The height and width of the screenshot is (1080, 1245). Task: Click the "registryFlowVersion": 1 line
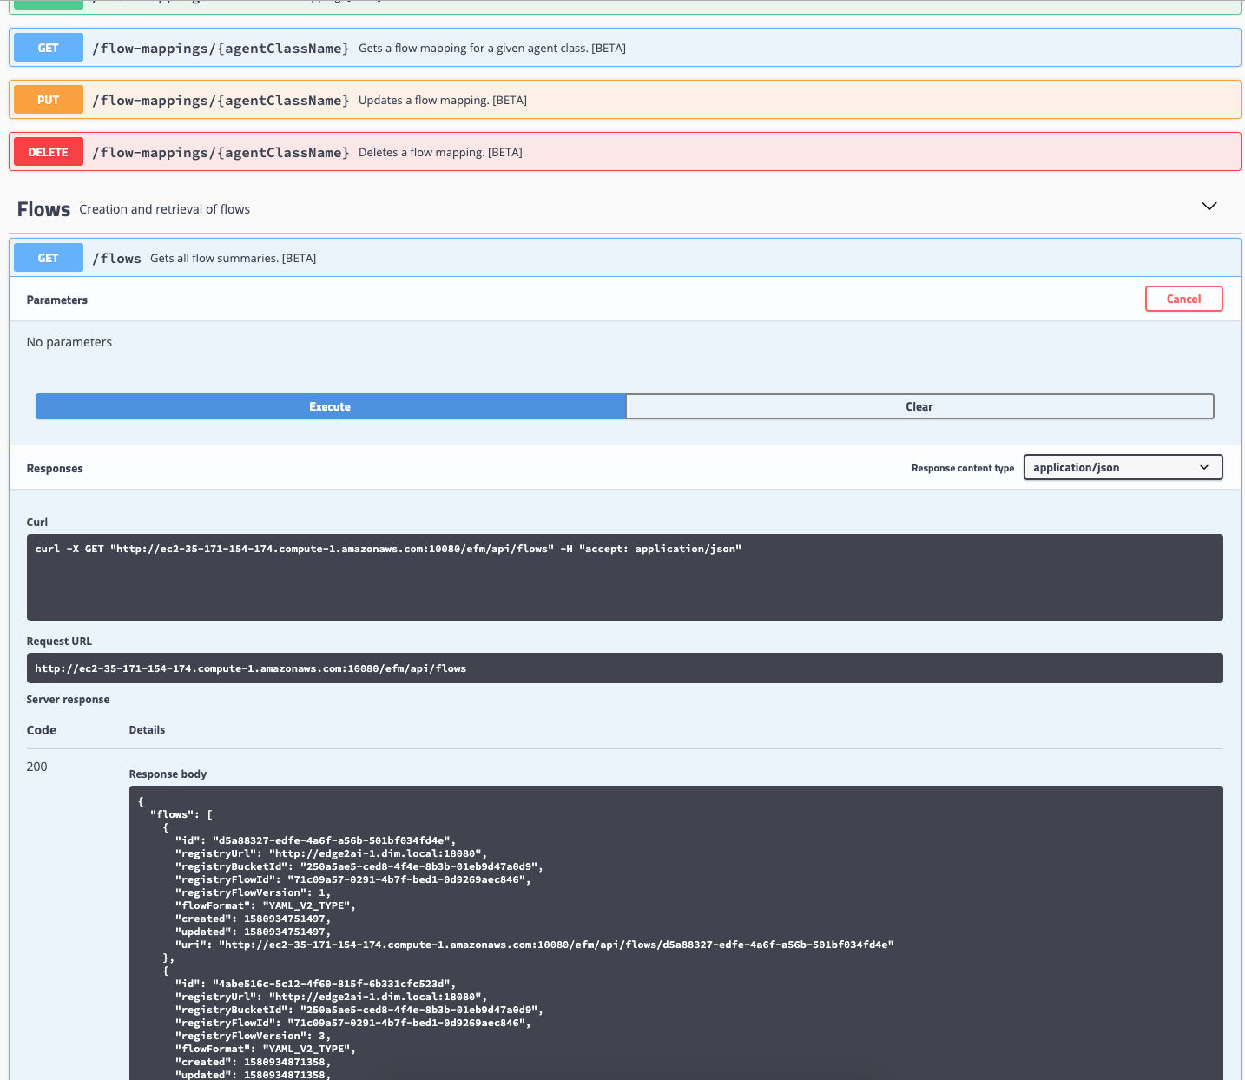253,892
